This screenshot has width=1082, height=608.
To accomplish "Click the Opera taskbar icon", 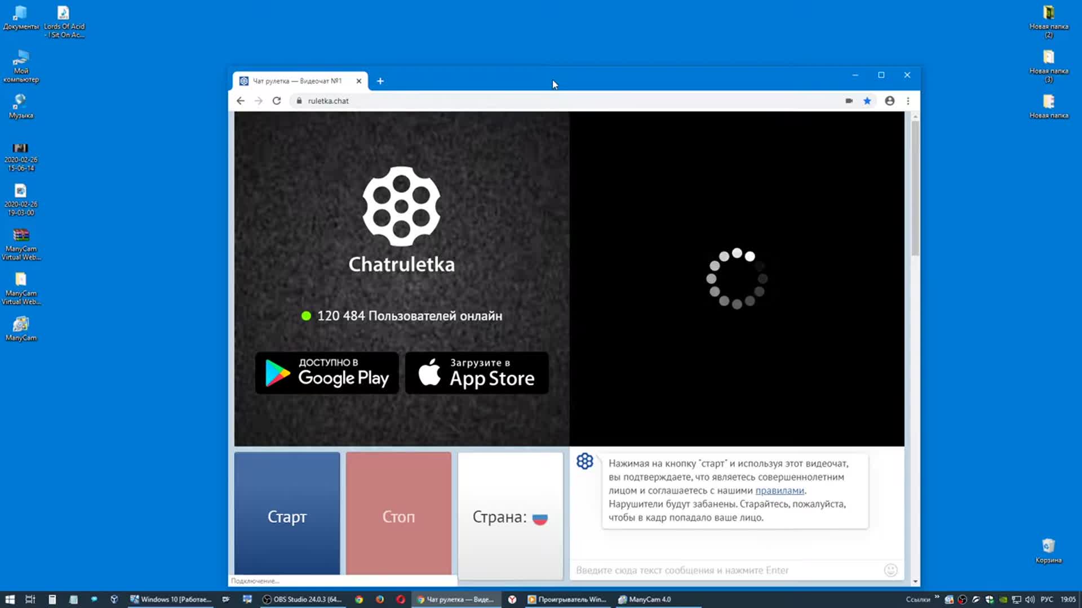I will point(401,600).
